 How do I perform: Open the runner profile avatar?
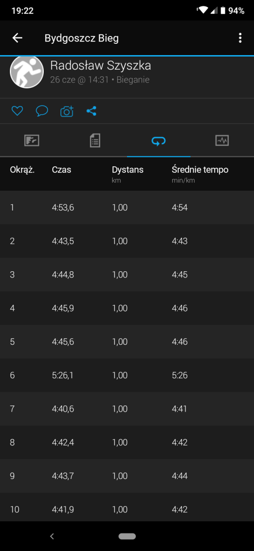click(x=27, y=72)
